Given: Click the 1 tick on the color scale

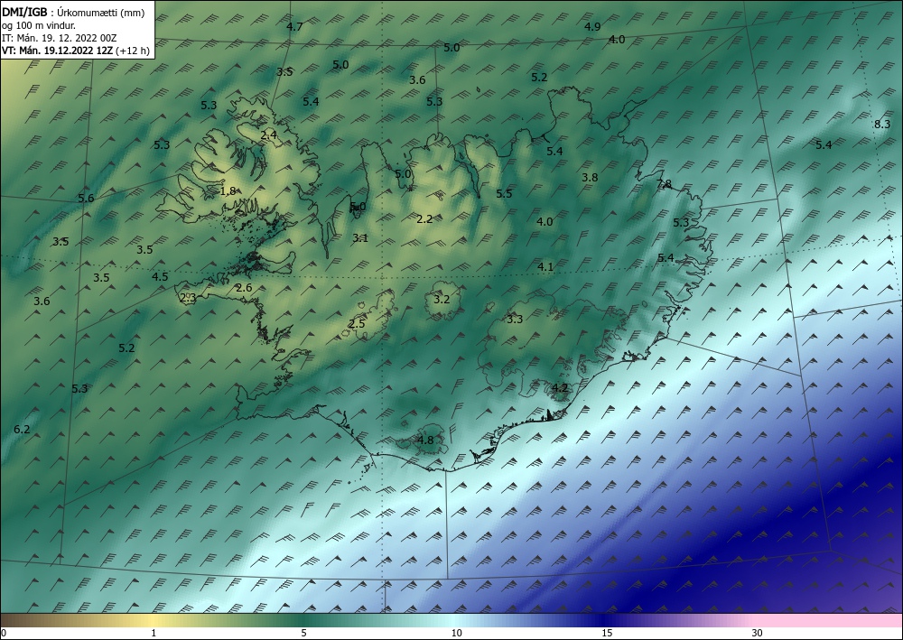Looking at the screenshot, I should [x=154, y=633].
